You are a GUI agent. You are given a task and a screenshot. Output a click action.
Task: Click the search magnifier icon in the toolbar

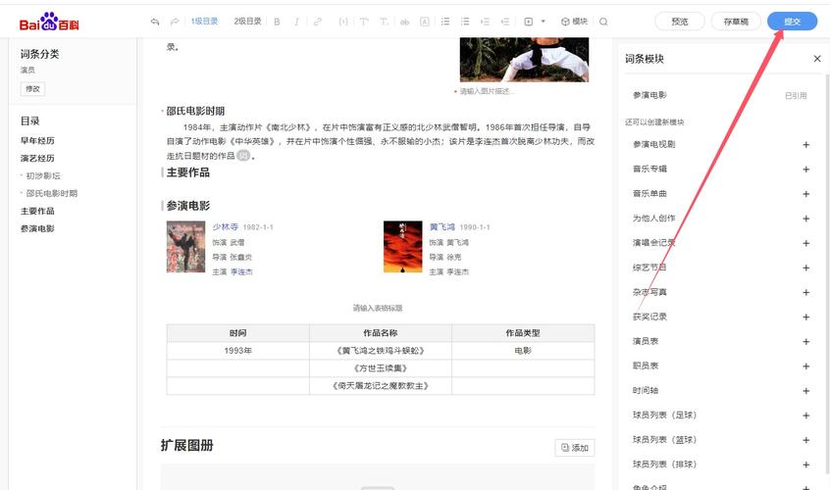[x=603, y=22]
